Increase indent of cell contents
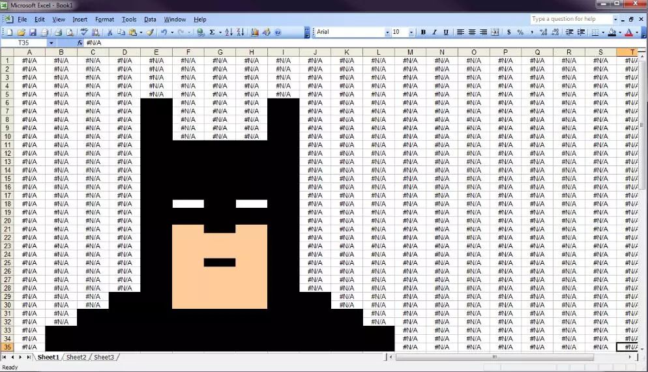This screenshot has width=648, height=372. click(x=581, y=32)
